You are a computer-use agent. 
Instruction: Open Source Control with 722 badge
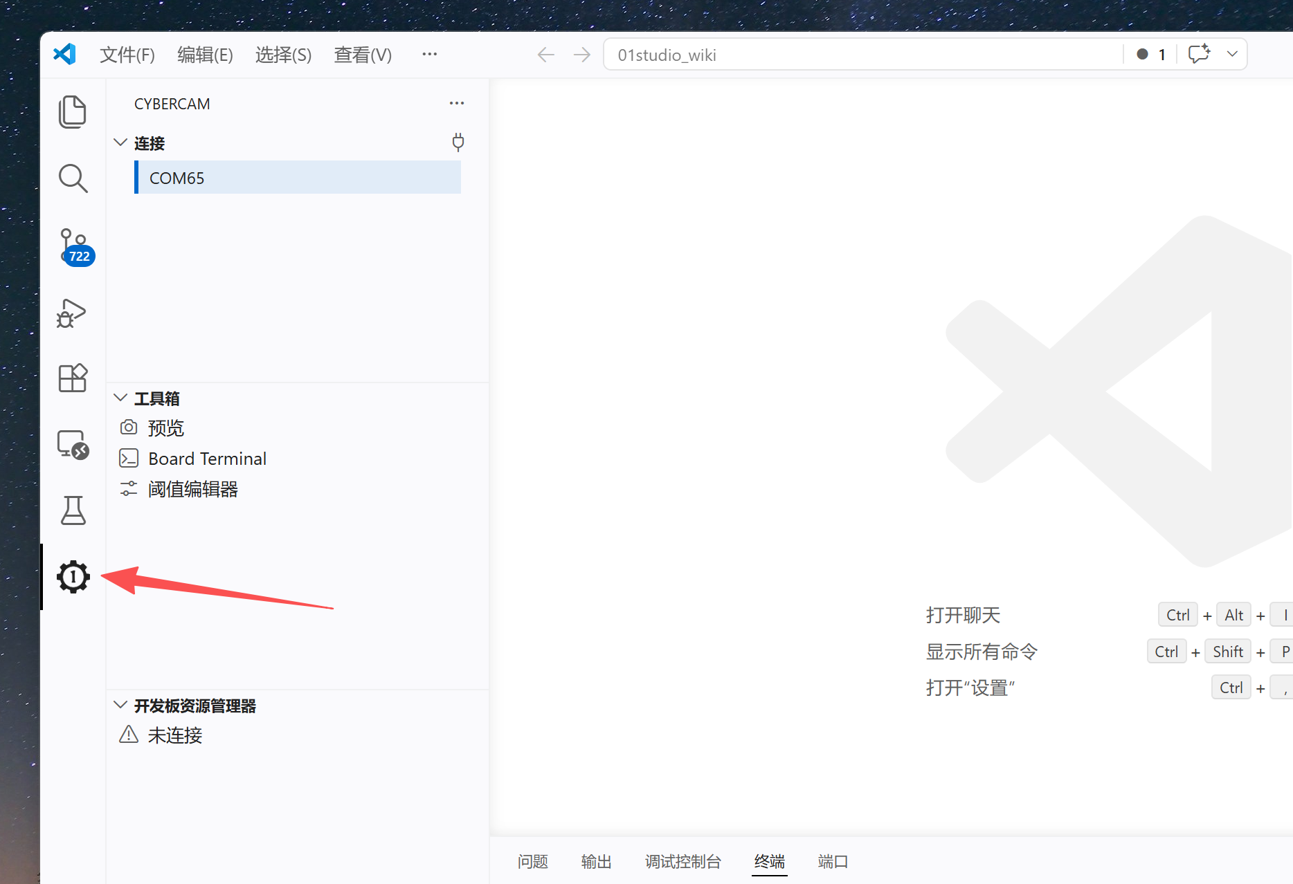[x=75, y=247]
